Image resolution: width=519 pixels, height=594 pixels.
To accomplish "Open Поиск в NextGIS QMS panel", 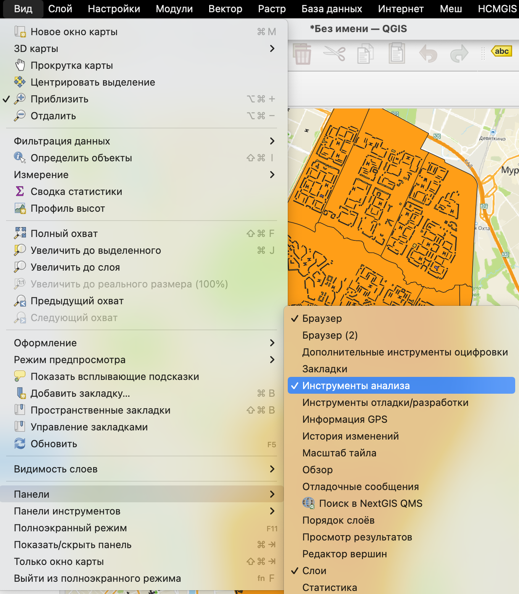I will [370, 503].
